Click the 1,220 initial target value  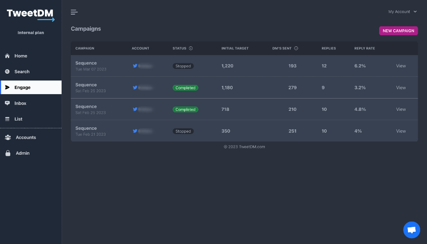point(227,66)
